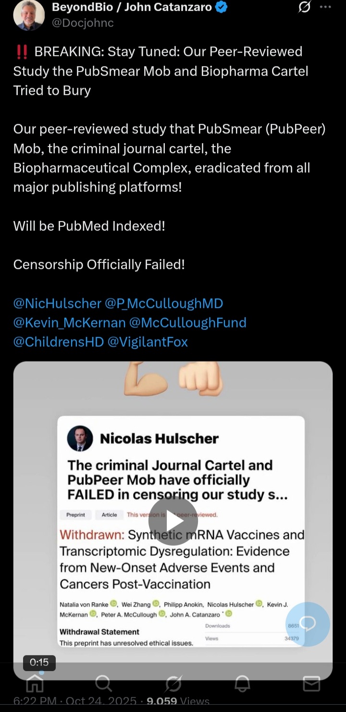Tap the 6:22 PM Oct 24 timestamp
This screenshot has width=346, height=712.
tap(74, 702)
